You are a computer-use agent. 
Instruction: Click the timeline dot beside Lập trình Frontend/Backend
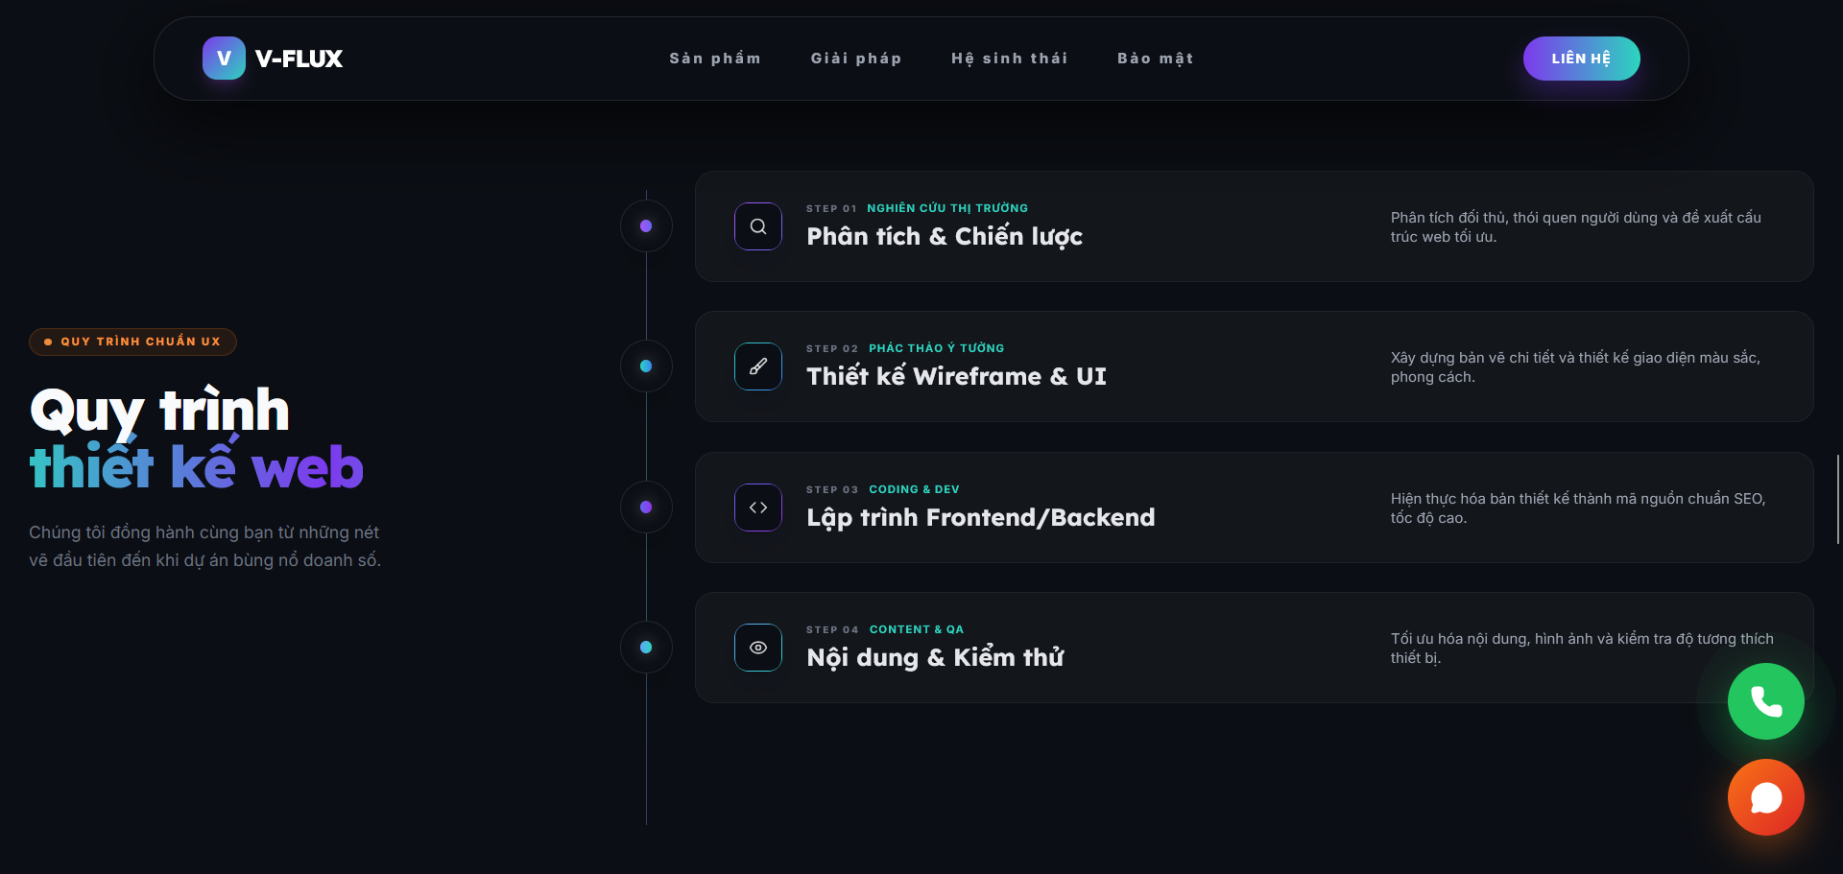click(x=646, y=508)
